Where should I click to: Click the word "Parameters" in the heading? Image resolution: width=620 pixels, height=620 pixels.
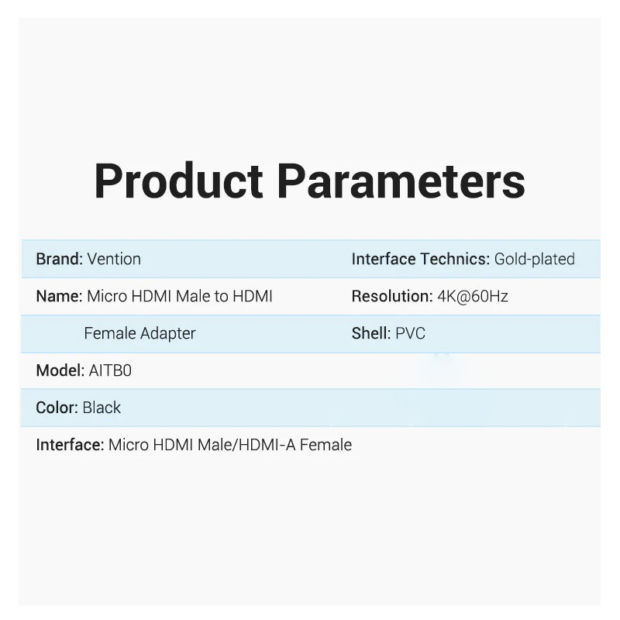[401, 181]
